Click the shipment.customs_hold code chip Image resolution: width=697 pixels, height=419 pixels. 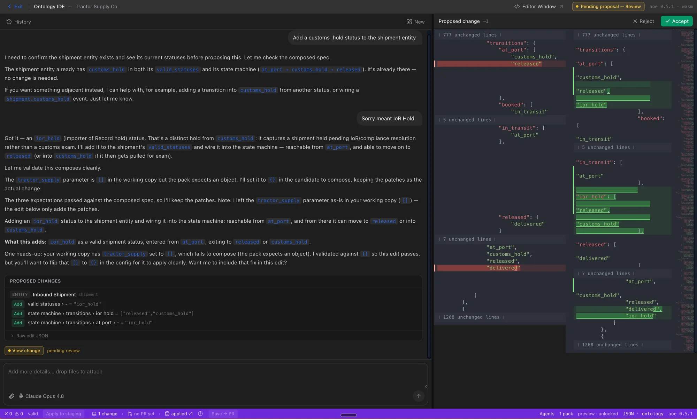click(x=38, y=99)
